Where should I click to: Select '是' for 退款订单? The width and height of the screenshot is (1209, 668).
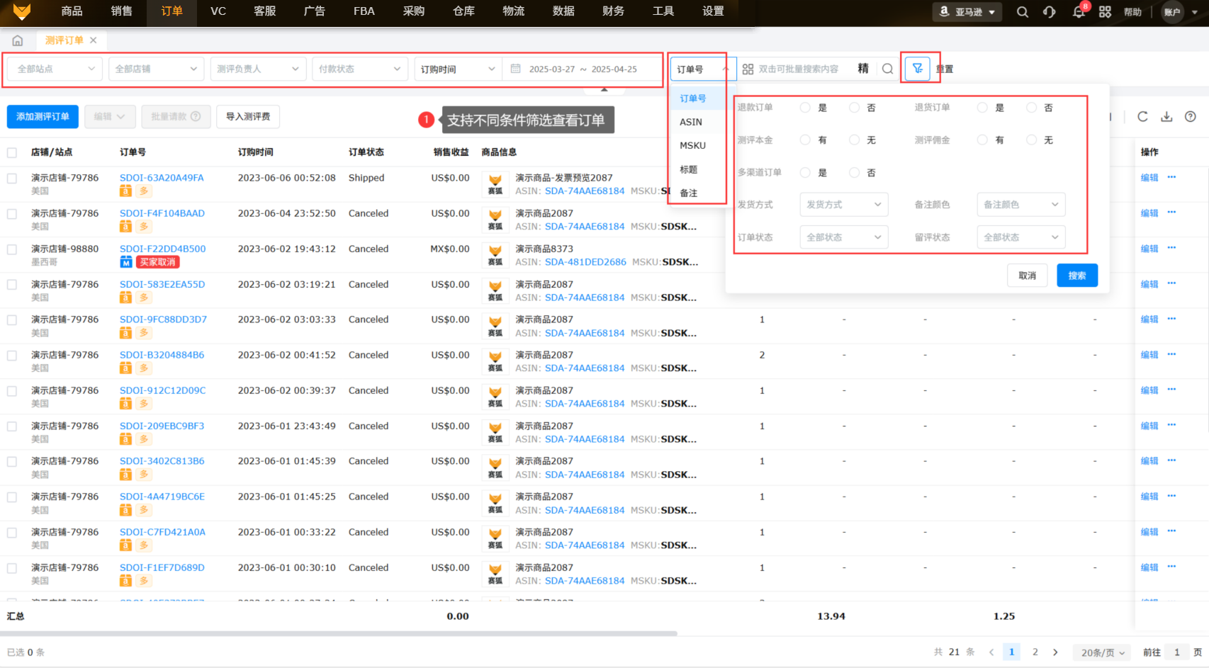point(805,108)
